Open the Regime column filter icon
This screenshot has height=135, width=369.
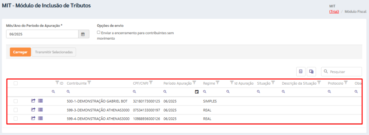click(218, 82)
